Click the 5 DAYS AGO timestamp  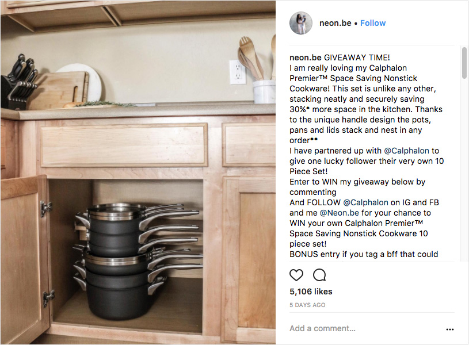pyautogui.click(x=307, y=305)
